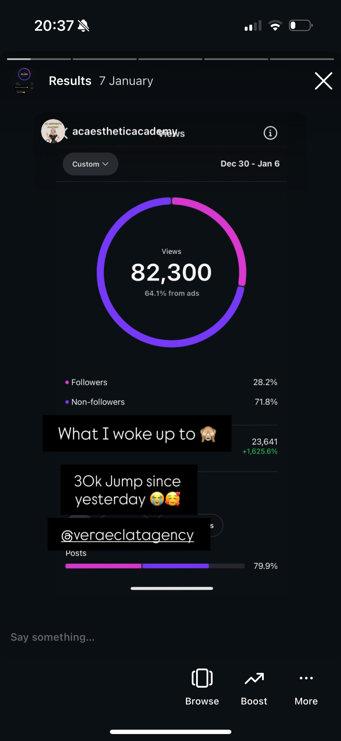Tap the info icon beside acaestheticacademy

pos(270,133)
